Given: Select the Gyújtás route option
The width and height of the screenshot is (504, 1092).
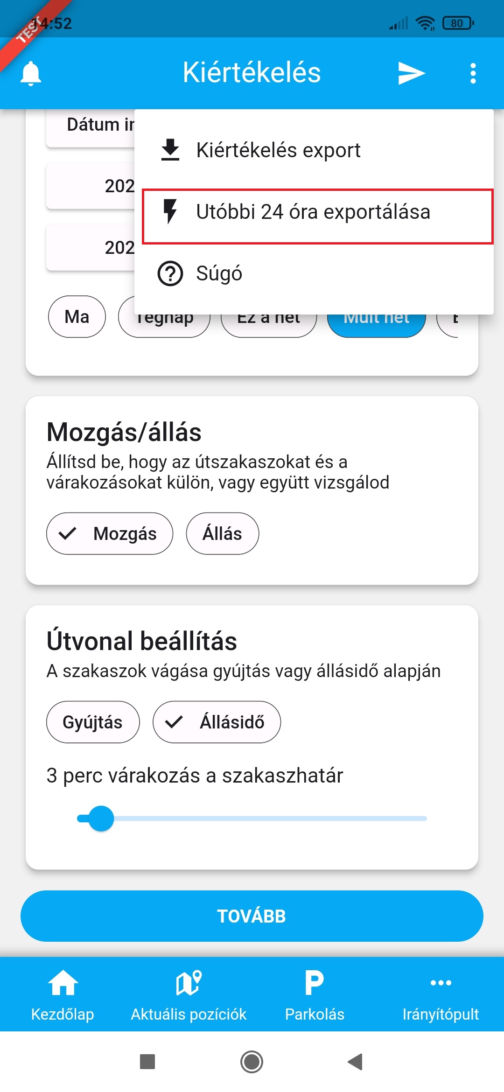Looking at the screenshot, I should [x=93, y=722].
